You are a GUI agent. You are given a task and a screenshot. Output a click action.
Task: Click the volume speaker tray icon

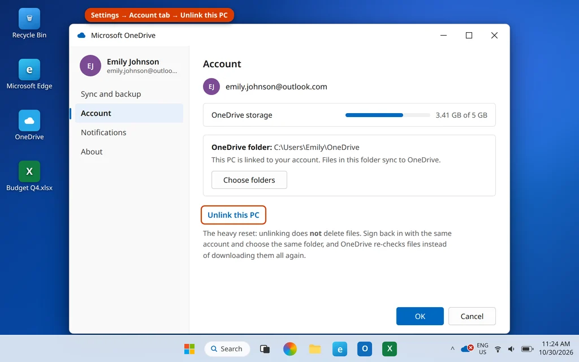(511, 348)
